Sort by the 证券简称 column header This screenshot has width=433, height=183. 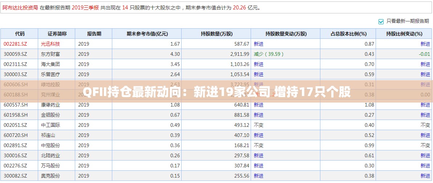pos(57,34)
